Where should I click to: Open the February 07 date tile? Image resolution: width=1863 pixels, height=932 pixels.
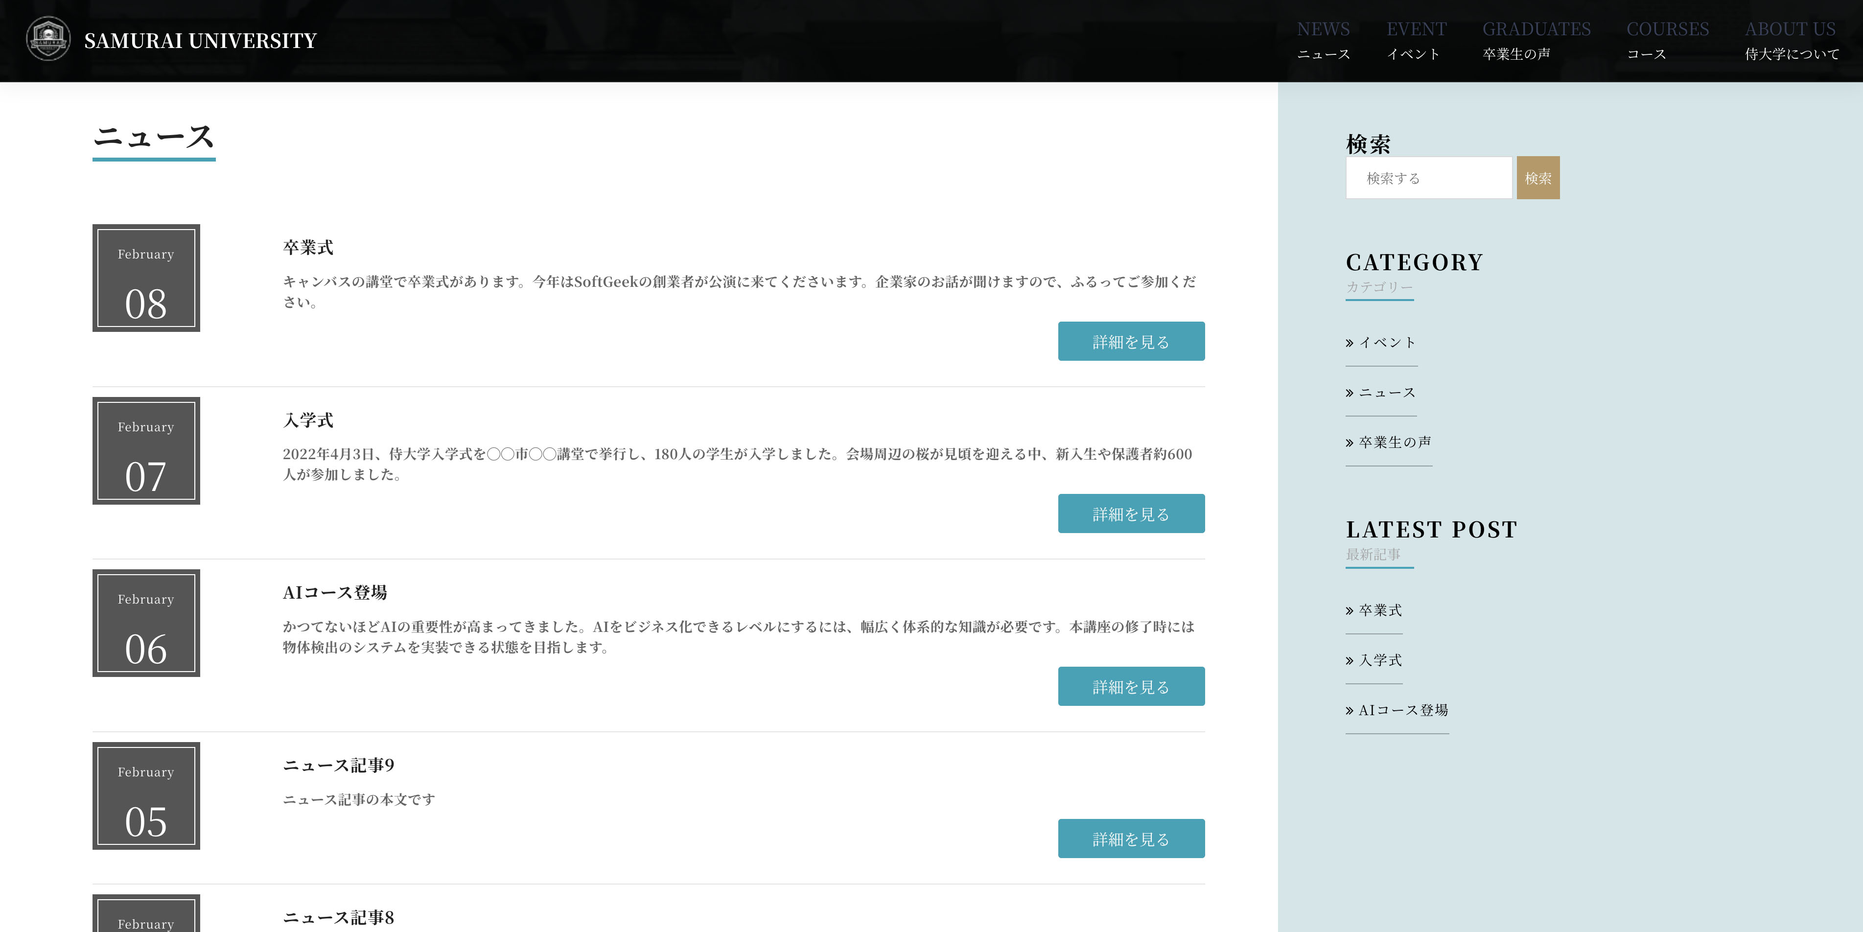tap(146, 450)
